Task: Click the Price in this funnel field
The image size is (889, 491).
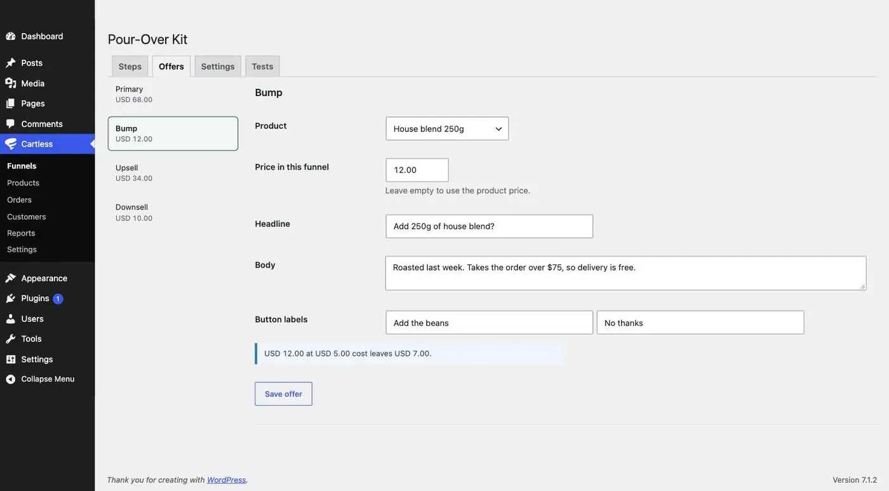Action: (417, 170)
